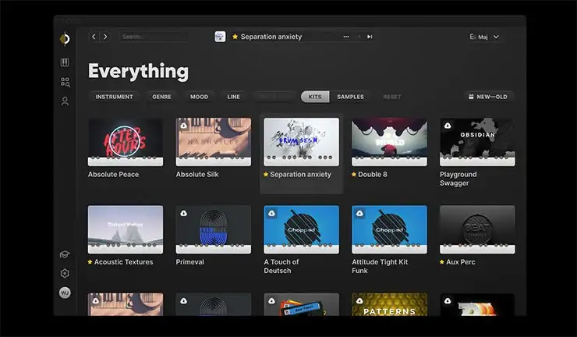
Task: Select the Attitude Tight Kit Funk thumbnail
Action: click(389, 229)
